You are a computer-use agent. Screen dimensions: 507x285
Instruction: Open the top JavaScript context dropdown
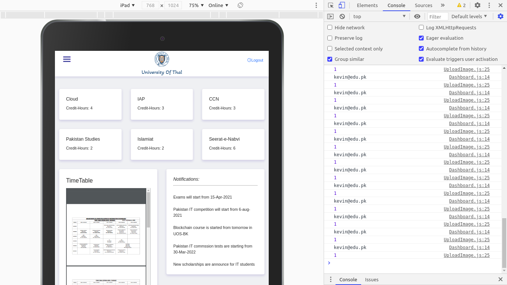(x=379, y=16)
